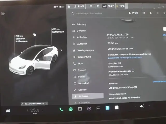Raise the volume with the right arrow
The width and height of the screenshot is (166, 124).
149,106
